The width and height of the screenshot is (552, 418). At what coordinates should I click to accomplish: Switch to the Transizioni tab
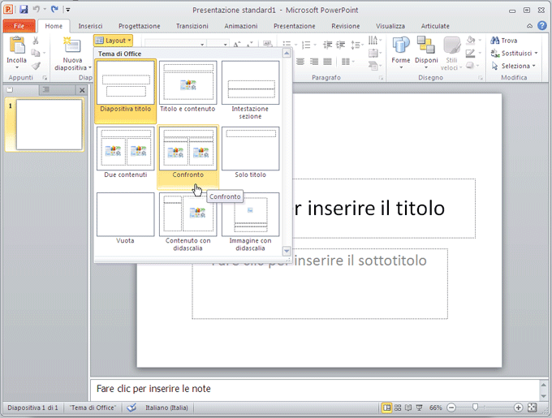tap(192, 26)
